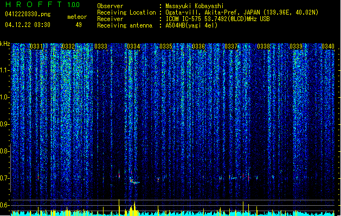
Task: Click the 1.0 kHz axis label
Action: pos(5,97)
